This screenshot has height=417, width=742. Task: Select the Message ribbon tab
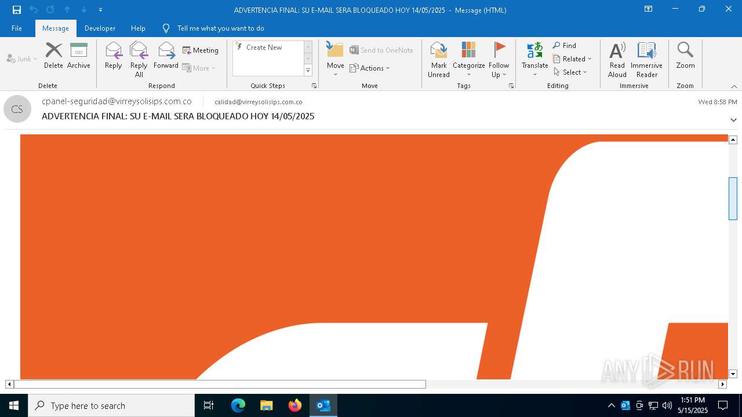tap(56, 28)
